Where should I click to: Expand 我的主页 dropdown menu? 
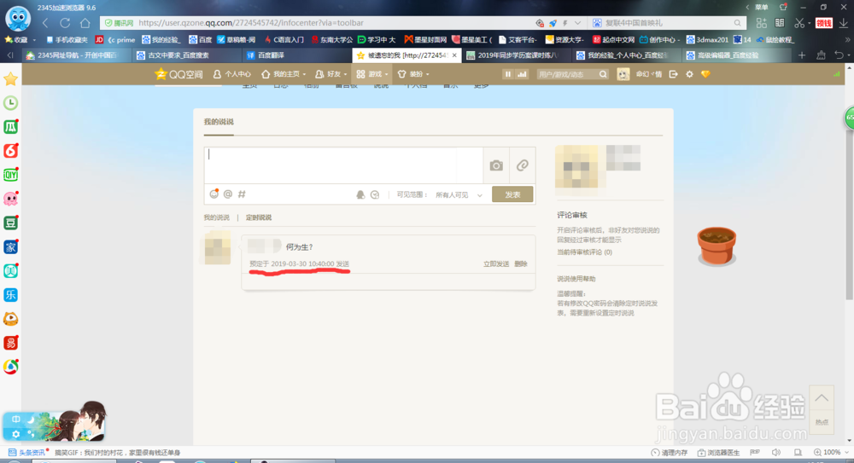click(x=284, y=74)
